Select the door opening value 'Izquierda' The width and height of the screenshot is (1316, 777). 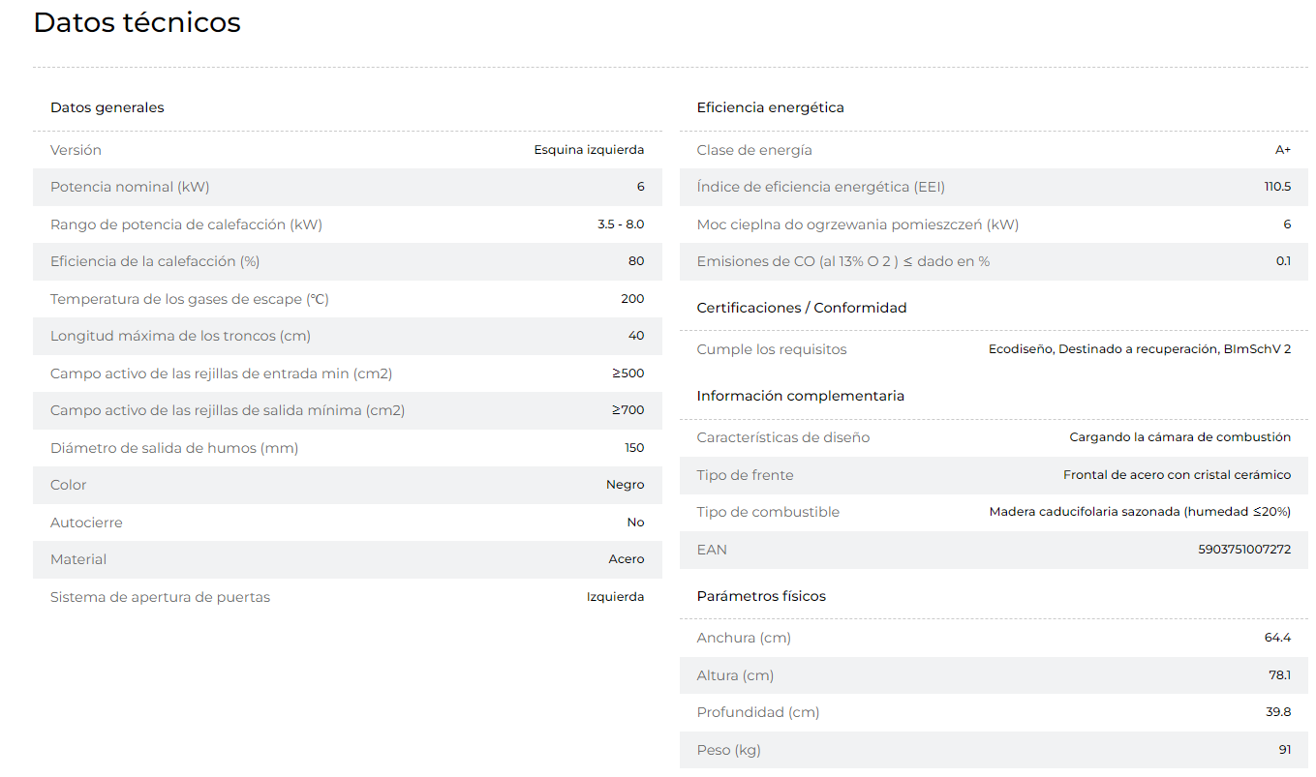[616, 597]
